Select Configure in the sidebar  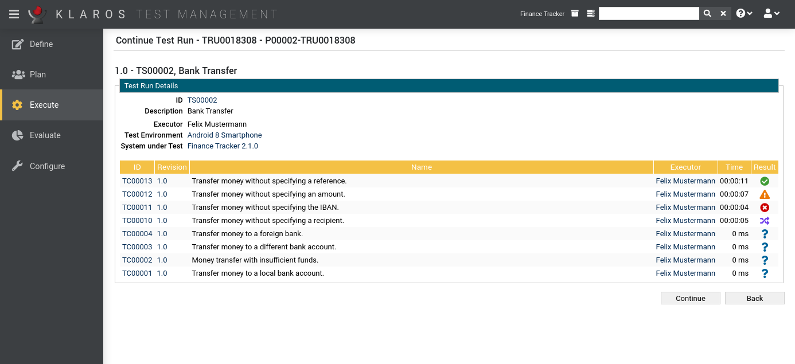47,166
